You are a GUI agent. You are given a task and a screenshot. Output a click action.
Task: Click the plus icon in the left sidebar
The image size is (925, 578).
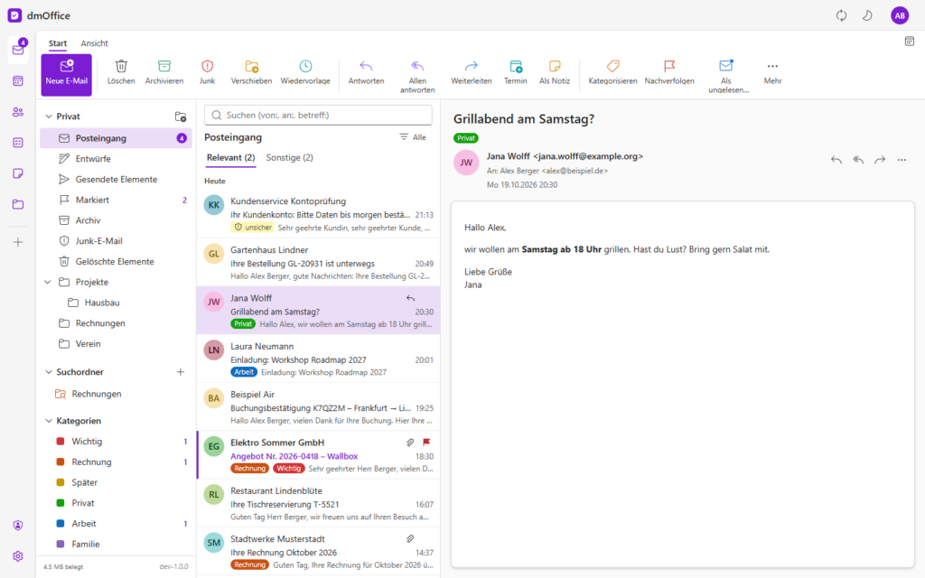coord(18,242)
